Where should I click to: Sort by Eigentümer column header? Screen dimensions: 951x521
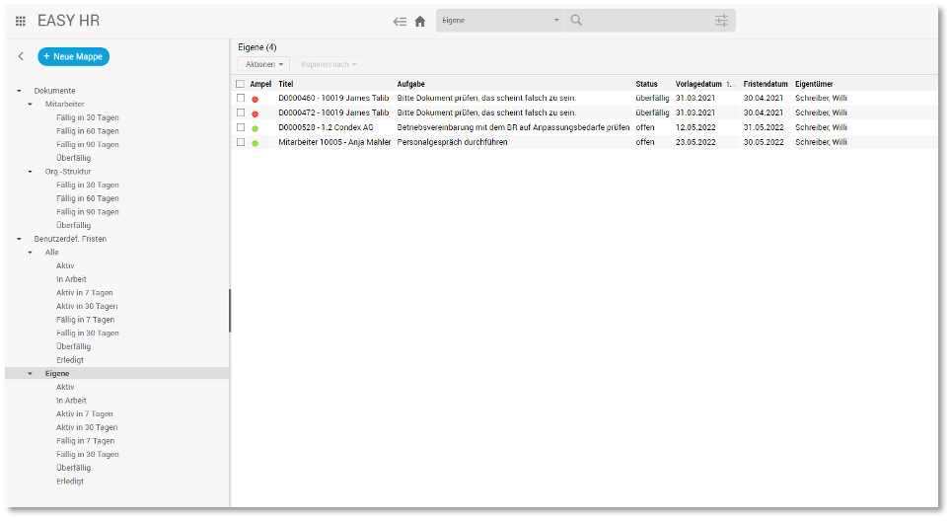(x=814, y=84)
